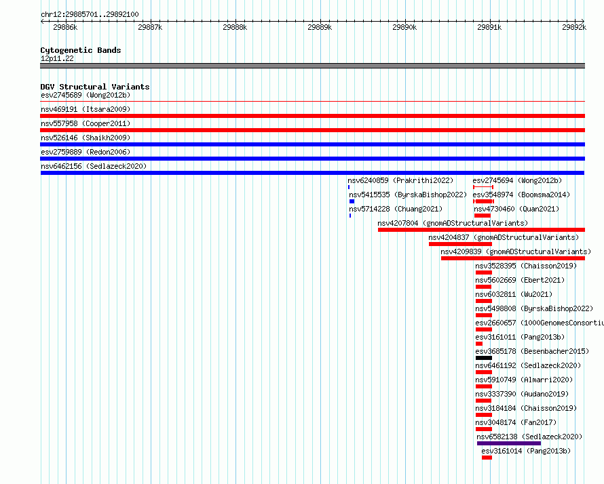Click the gray 12p11.22 cytogenetic band bar
Screen dimensions: 604x484
(312, 66)
